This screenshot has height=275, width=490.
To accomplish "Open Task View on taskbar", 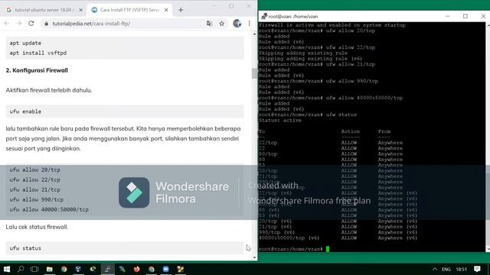I will click(x=34, y=269).
